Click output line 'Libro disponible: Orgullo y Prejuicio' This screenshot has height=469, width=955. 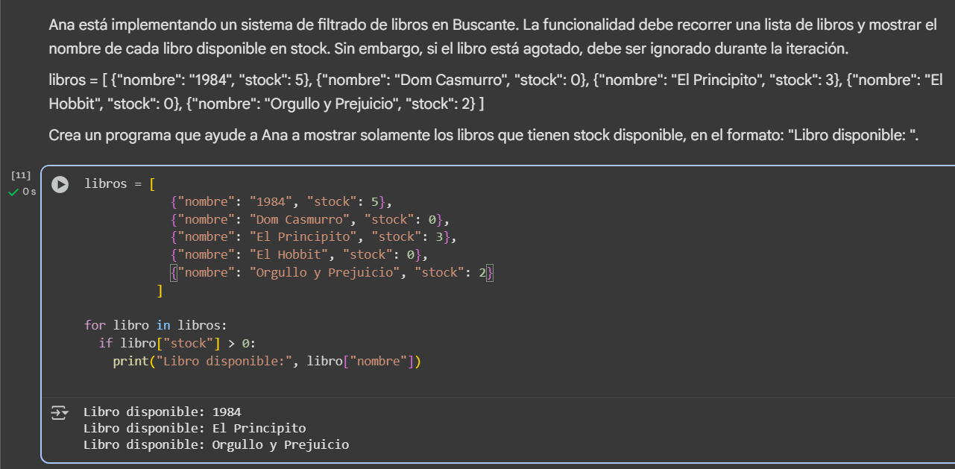216,445
